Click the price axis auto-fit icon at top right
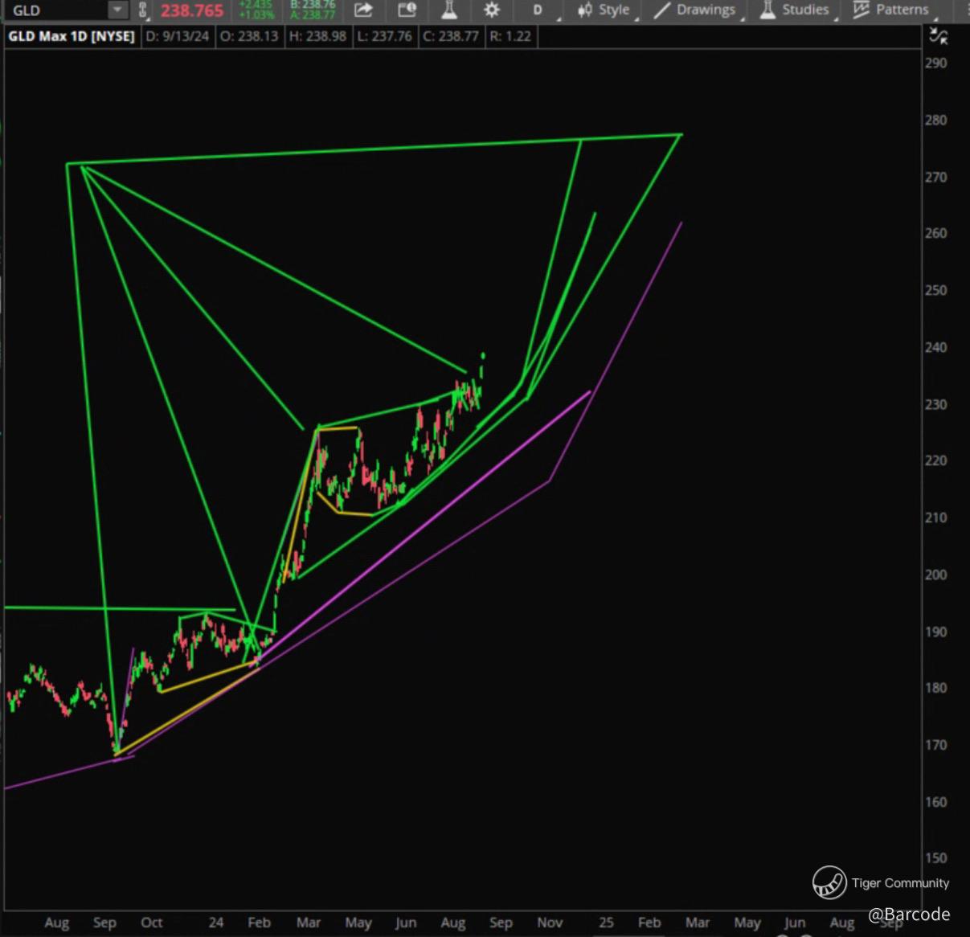Image resolution: width=970 pixels, height=937 pixels. tap(938, 35)
